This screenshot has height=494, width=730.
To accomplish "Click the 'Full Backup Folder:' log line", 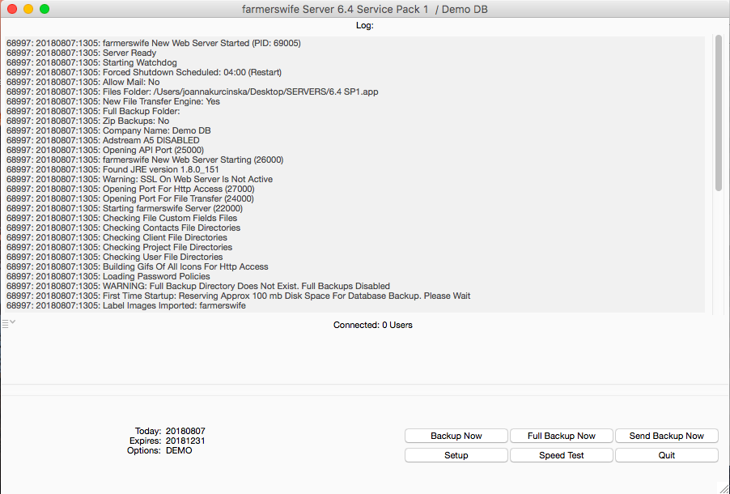I will pos(93,112).
